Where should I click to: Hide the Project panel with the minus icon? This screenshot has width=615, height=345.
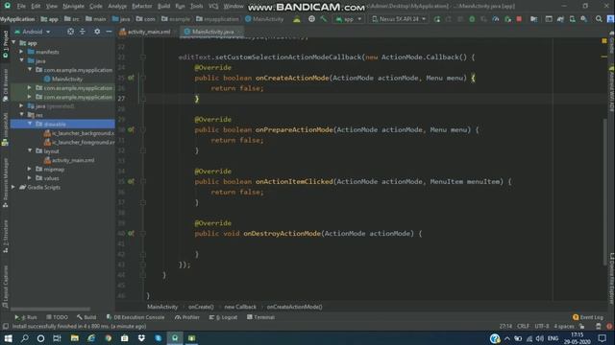click(109, 32)
